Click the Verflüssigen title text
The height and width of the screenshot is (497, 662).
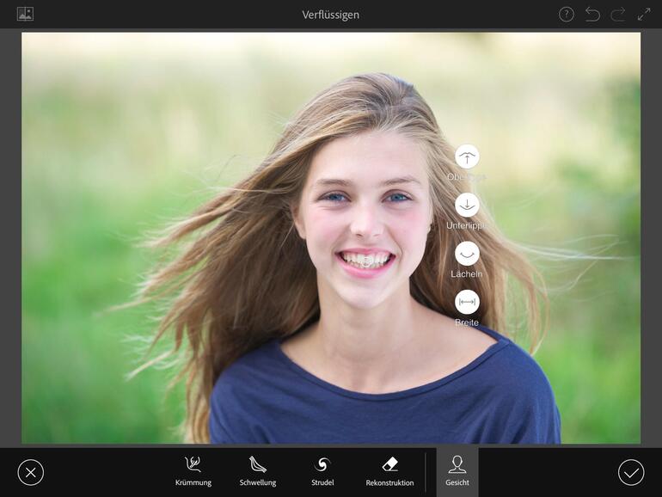point(331,15)
